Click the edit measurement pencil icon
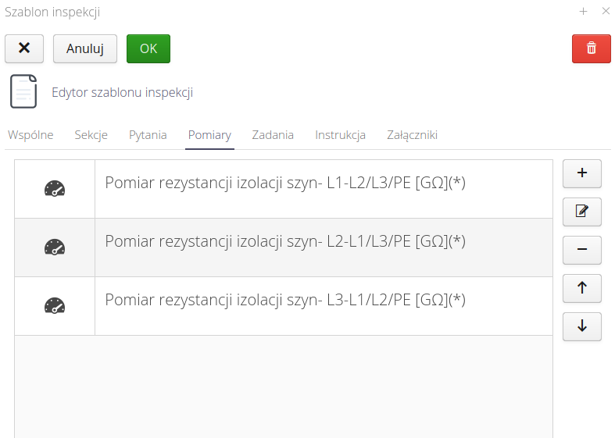This screenshot has width=615, height=438. coord(581,212)
